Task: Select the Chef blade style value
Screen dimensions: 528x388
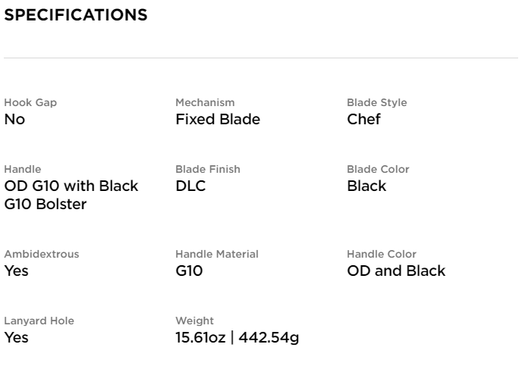Action: click(363, 119)
